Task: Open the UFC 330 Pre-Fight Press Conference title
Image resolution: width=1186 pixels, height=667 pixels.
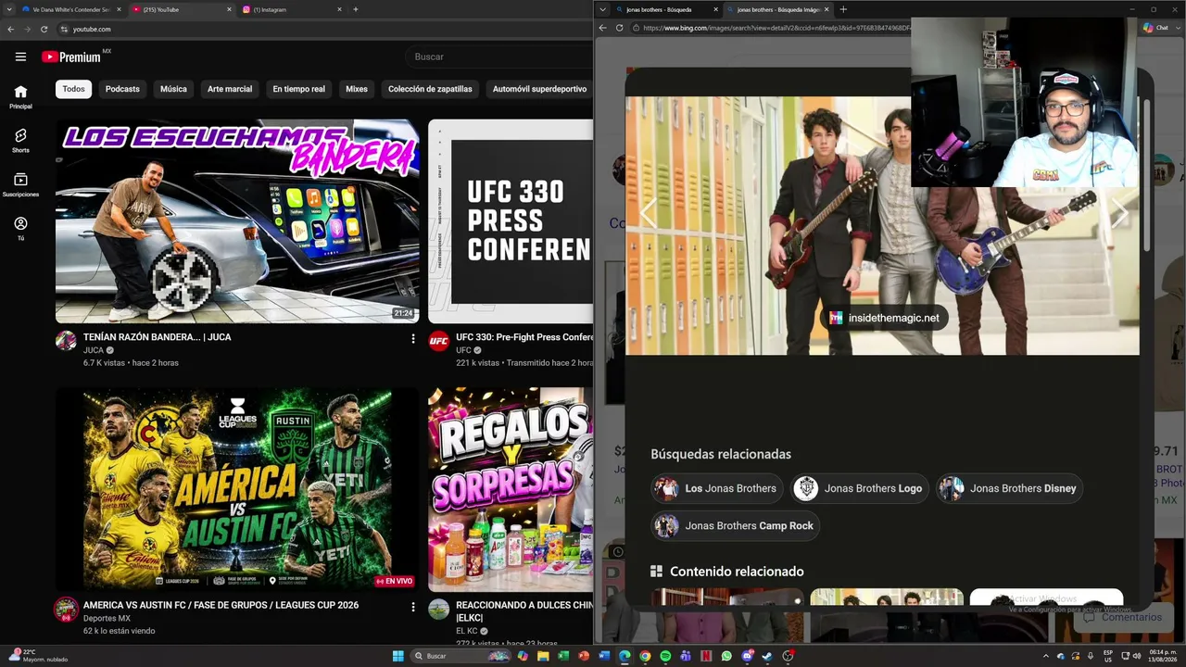Action: click(524, 337)
